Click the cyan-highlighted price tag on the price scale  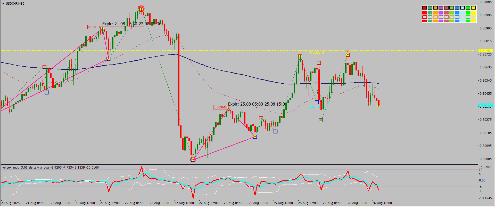point(486,106)
